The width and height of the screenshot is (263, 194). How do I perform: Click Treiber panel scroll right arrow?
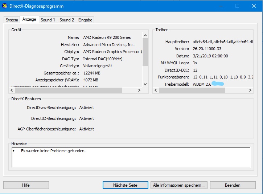tap(250, 90)
